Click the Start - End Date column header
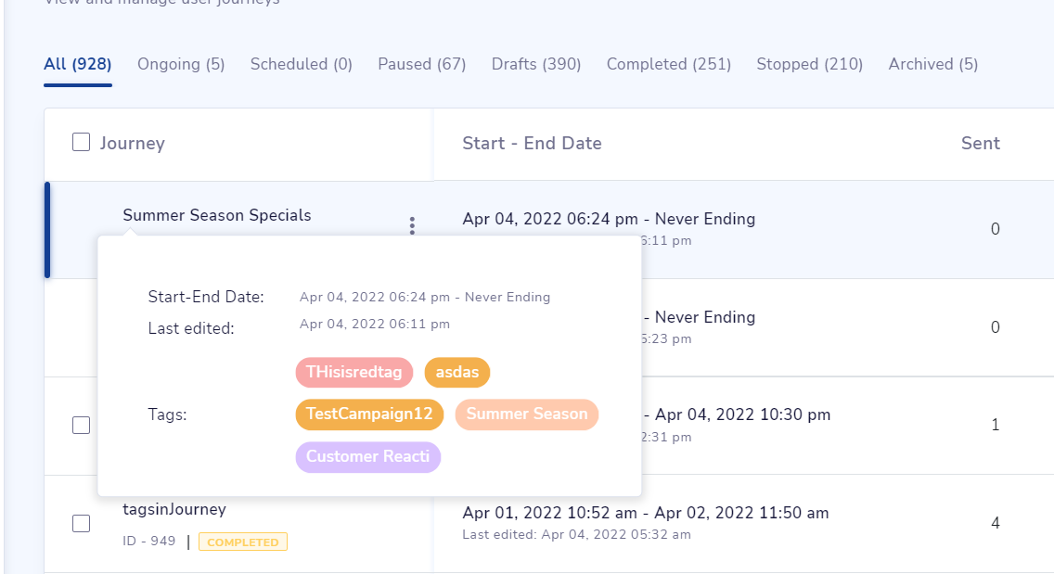The width and height of the screenshot is (1054, 574). [532, 143]
